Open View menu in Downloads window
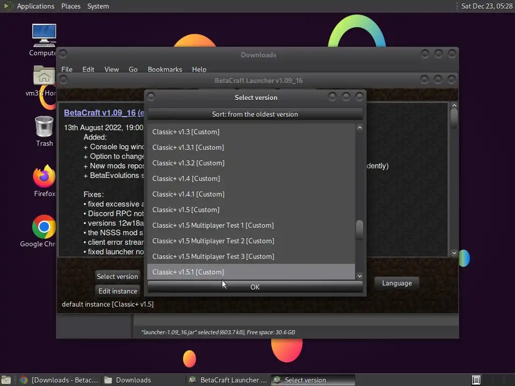The image size is (515, 386). point(111,69)
